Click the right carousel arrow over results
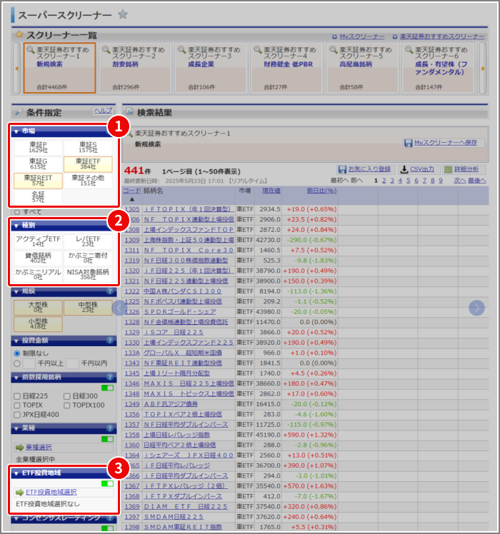 476,308
